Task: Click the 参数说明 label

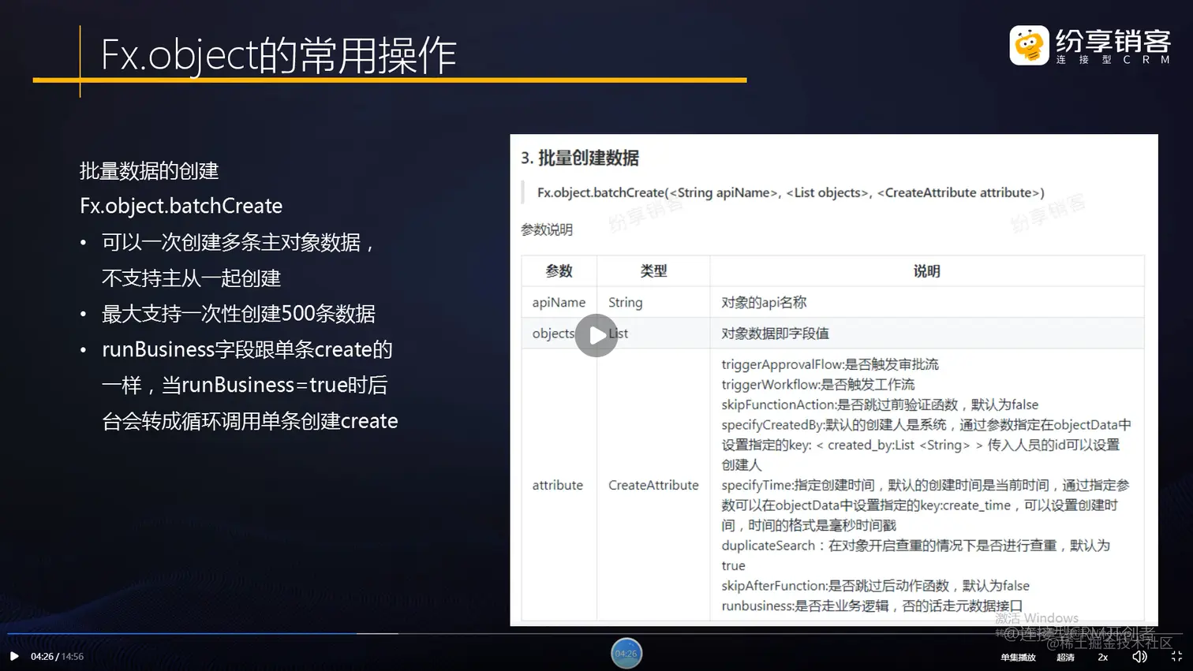Action: [x=547, y=229]
